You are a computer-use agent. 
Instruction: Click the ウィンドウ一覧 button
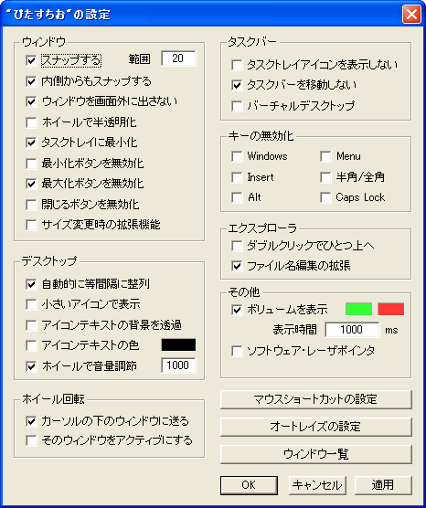[316, 454]
